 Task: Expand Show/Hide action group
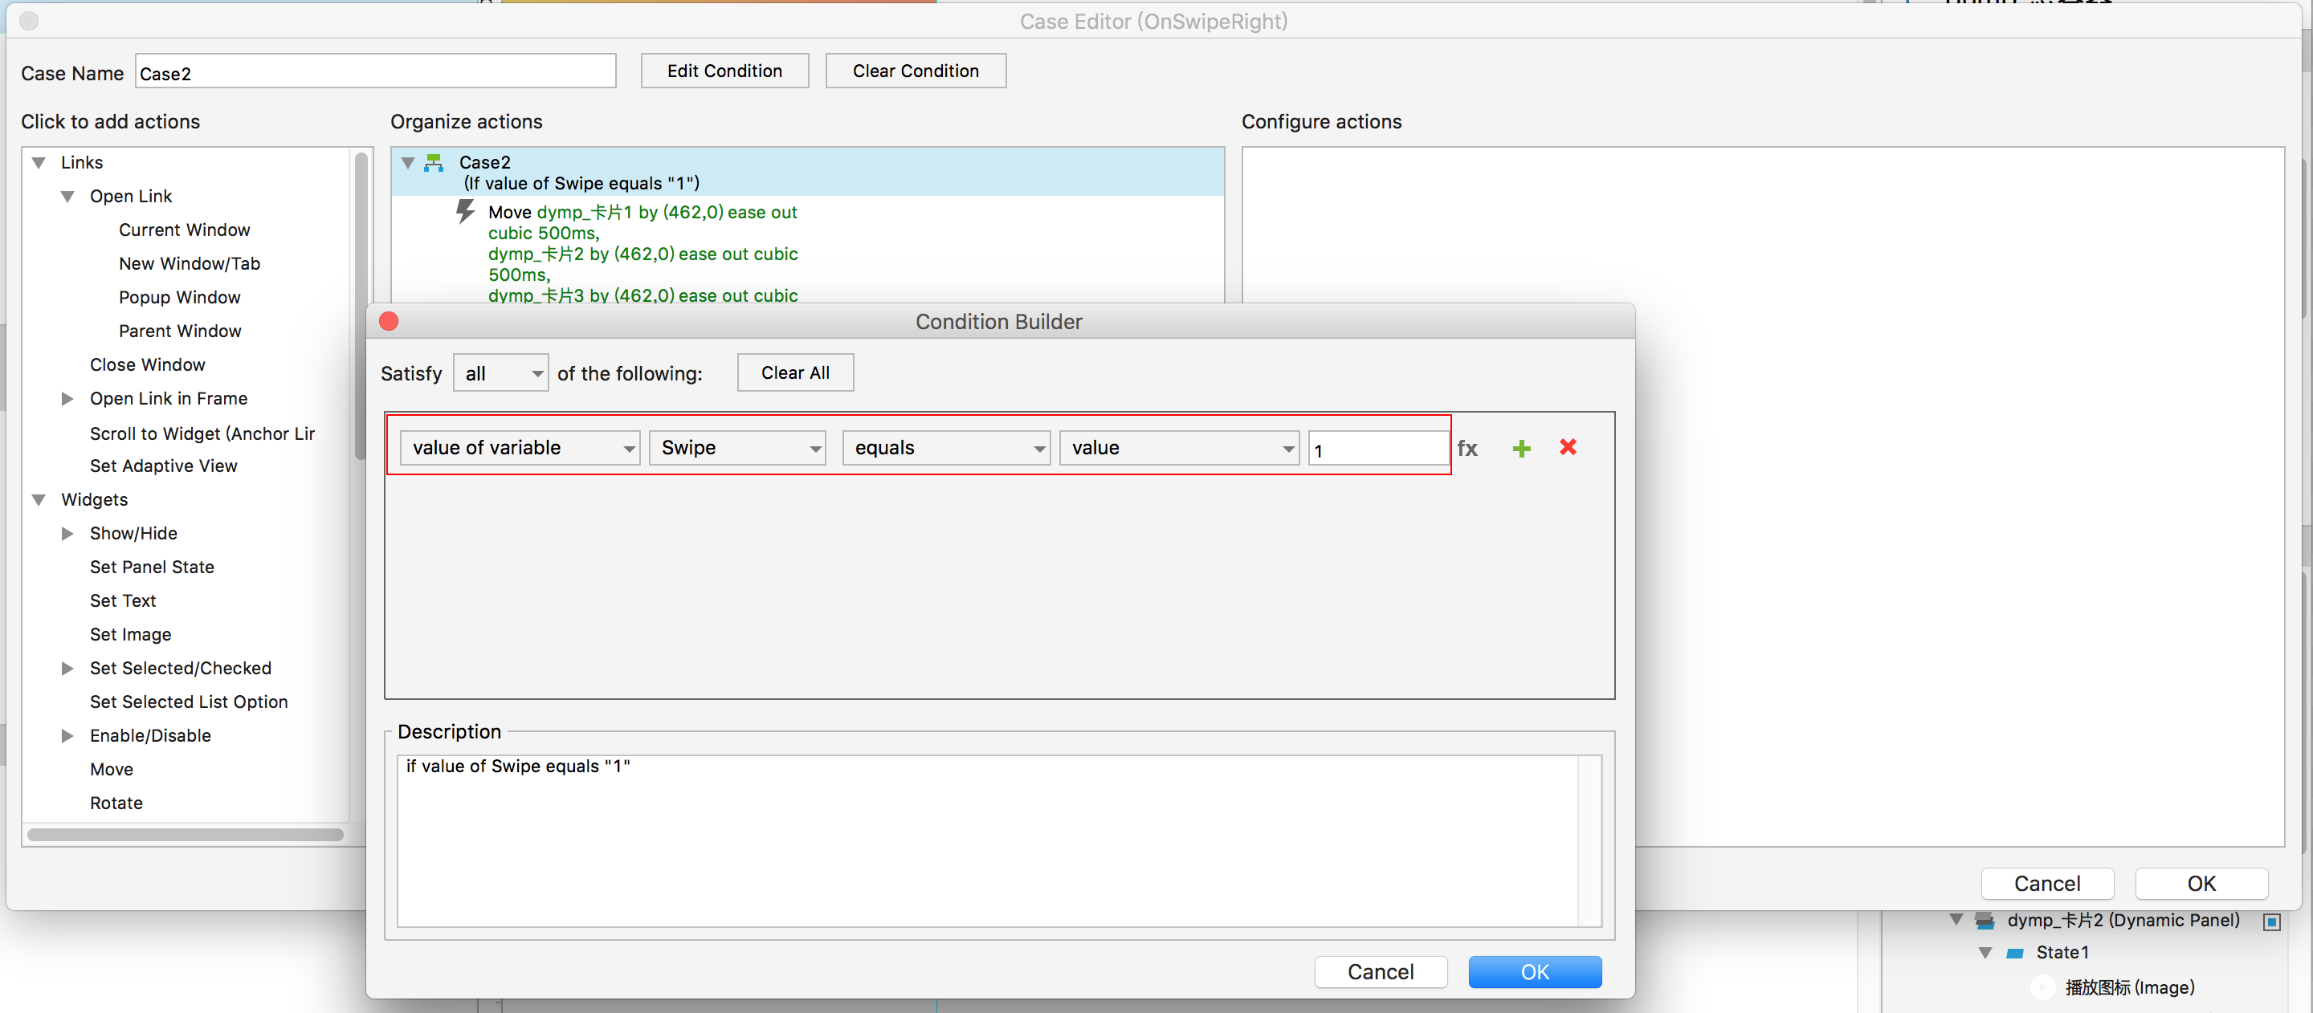[x=67, y=533]
